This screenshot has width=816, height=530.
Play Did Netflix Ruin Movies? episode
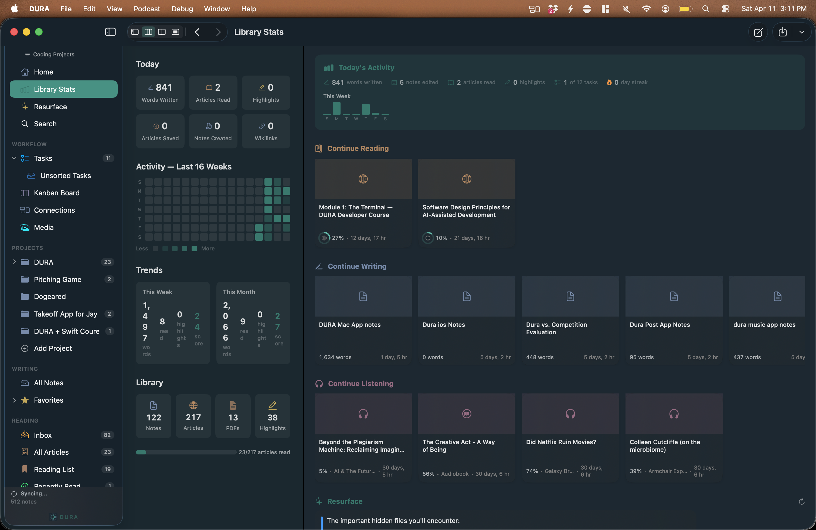(x=570, y=438)
